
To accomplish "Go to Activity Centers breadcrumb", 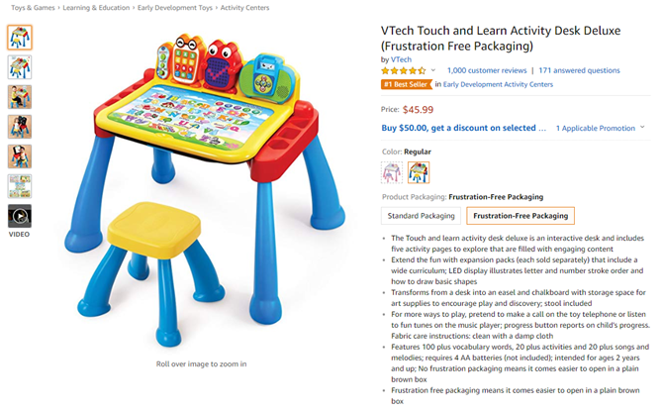I will (244, 8).
